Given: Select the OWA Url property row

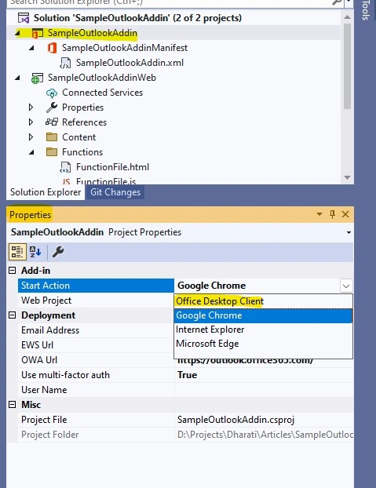Looking at the screenshot, I should (96, 360).
